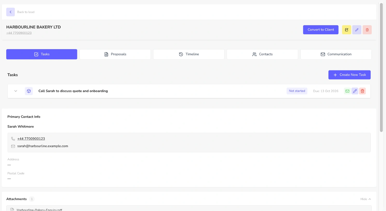
Task: Hide the Attachments section
Action: click(365, 199)
